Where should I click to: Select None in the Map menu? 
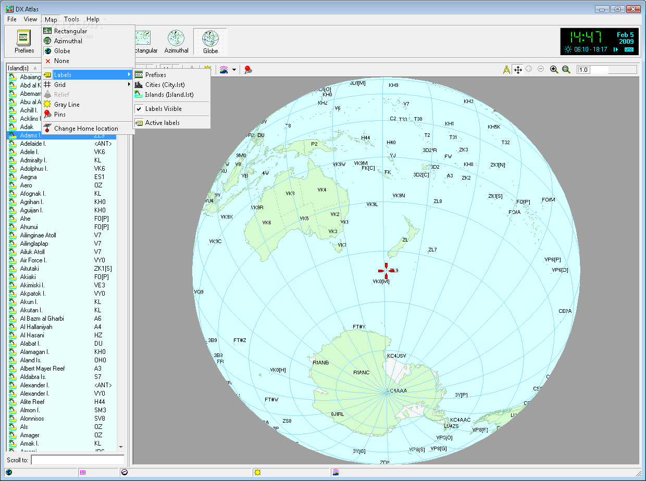coord(88,61)
